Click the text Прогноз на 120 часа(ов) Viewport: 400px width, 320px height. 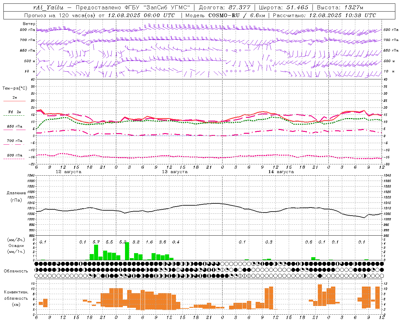point(60,15)
